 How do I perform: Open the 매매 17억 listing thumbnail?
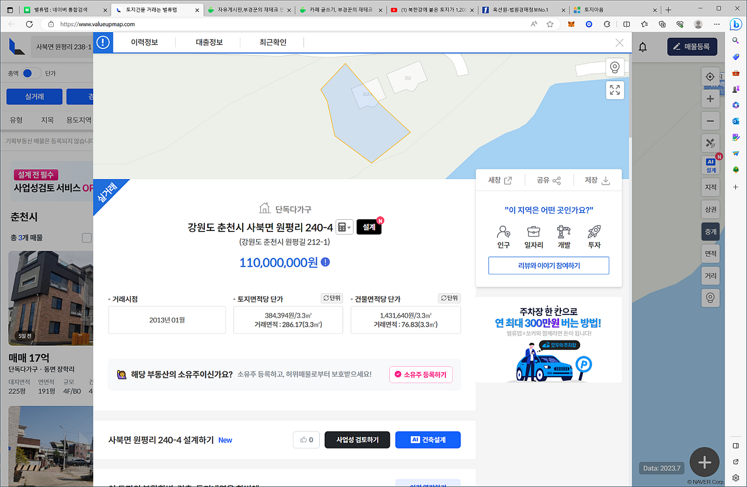51,298
